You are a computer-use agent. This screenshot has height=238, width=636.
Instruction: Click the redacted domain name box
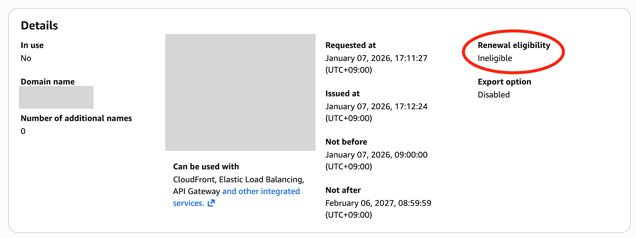pyautogui.click(x=56, y=97)
